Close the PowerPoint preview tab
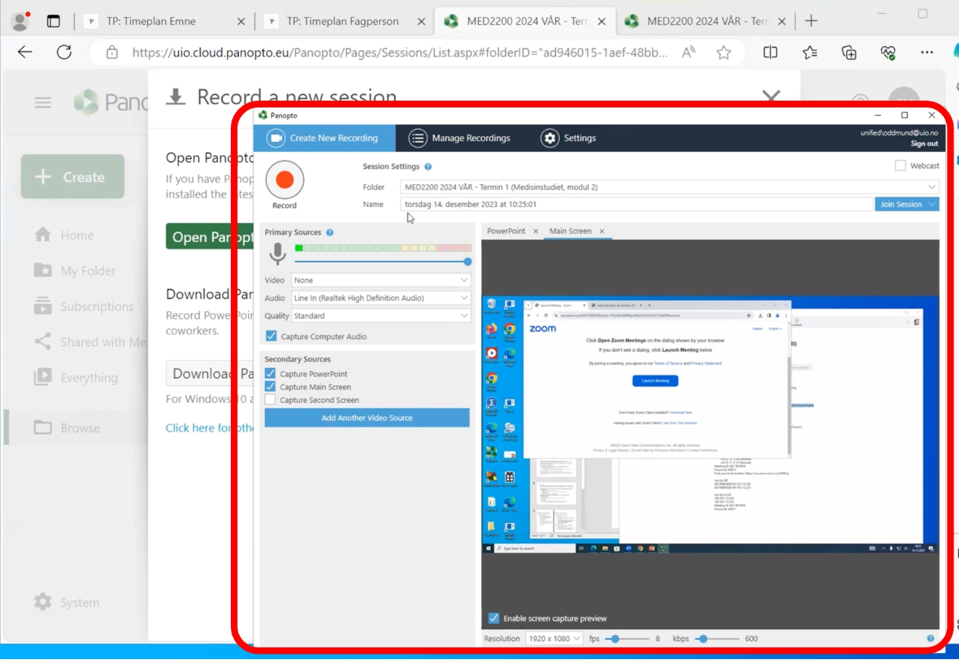Screen dimensions: 959x670 pos(536,232)
